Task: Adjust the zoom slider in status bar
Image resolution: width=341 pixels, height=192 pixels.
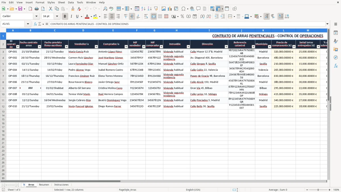Action: (318, 190)
